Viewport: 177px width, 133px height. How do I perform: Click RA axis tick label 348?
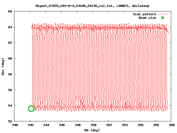(78, 125)
